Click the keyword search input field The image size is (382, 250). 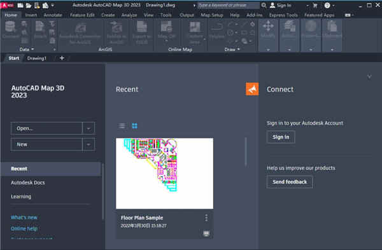tap(229, 5)
